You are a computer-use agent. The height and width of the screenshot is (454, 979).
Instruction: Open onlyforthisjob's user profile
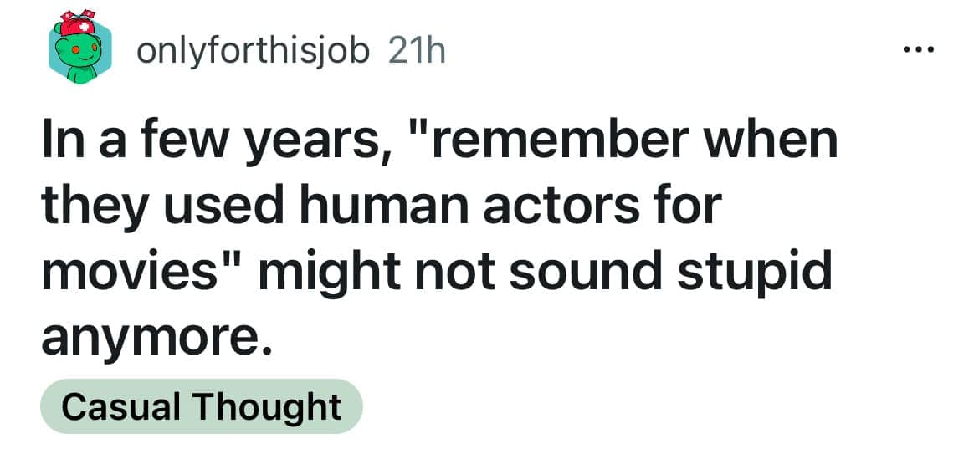coord(252,53)
